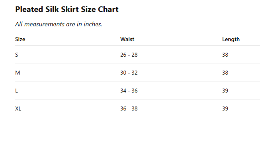The width and height of the screenshot is (260, 148).
Task: Click the Waist column header
Action: [x=127, y=39]
